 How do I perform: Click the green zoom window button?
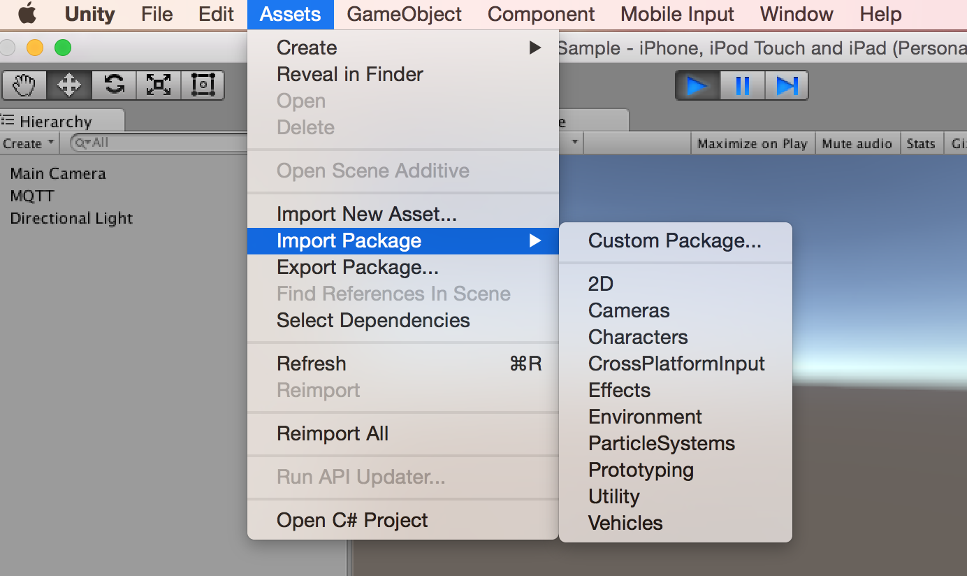pos(63,48)
